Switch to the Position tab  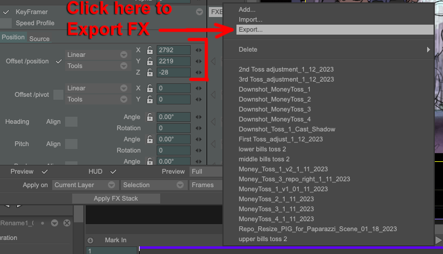click(x=13, y=38)
